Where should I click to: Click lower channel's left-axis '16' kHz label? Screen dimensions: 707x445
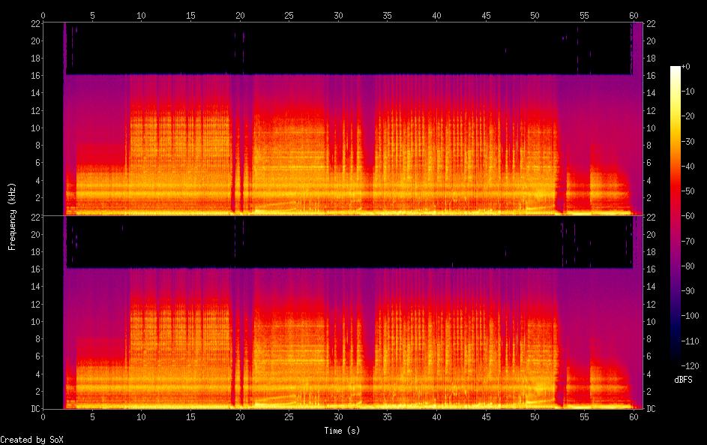pyautogui.click(x=36, y=269)
